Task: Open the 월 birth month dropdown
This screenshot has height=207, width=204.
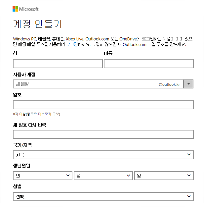Action: pos(103,176)
